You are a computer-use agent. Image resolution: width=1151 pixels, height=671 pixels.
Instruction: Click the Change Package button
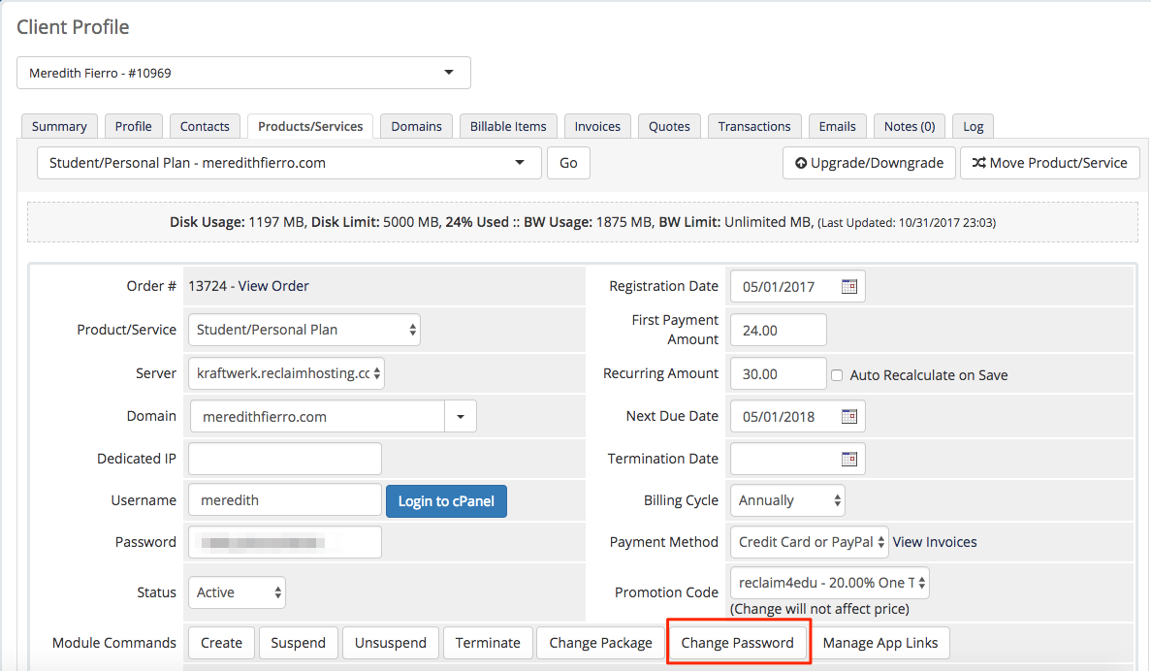point(600,643)
